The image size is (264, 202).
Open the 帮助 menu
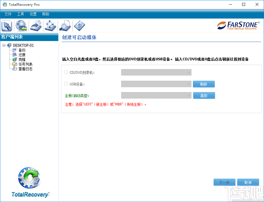[45, 14]
